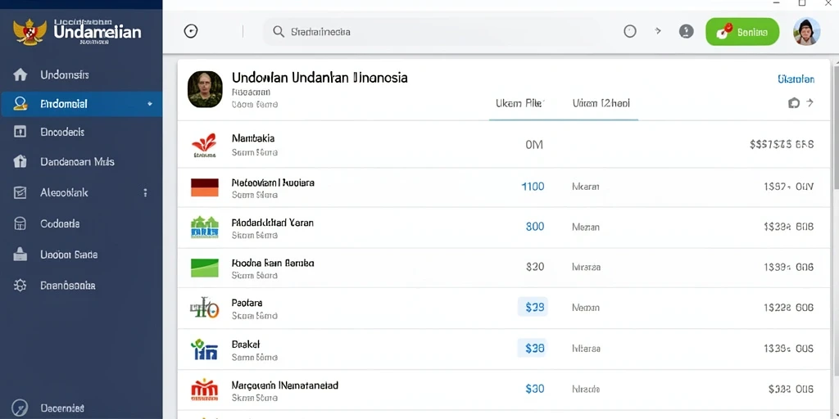Click the highlighted $38 value in Brakal row
The image size is (839, 419).
[x=533, y=349]
